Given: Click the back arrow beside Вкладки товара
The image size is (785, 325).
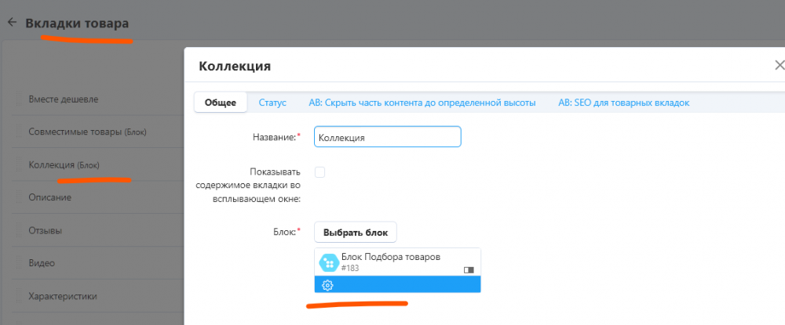Looking at the screenshot, I should click(x=12, y=23).
